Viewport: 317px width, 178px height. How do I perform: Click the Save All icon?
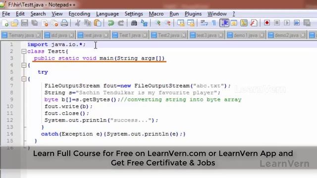point(35,23)
